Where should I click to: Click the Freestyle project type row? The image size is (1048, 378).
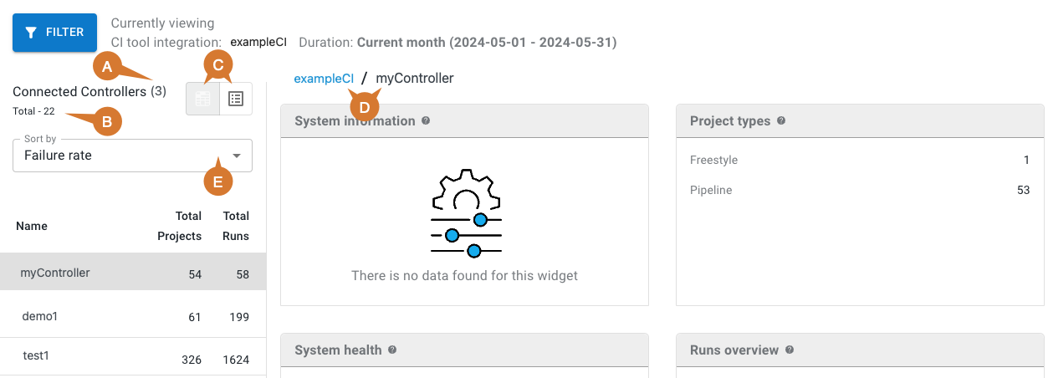coord(859,160)
